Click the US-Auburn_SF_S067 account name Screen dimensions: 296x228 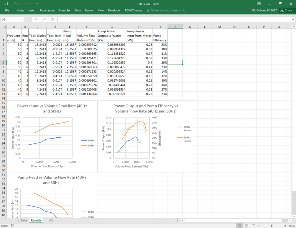(264, 10)
